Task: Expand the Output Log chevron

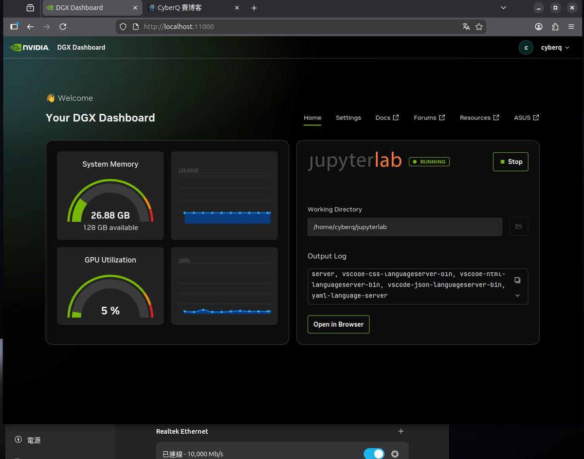Action: point(517,296)
